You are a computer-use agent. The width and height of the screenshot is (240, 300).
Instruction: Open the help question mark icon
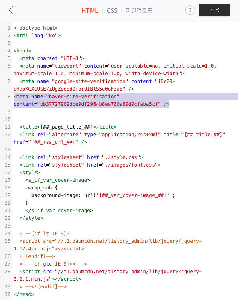tap(190, 10)
